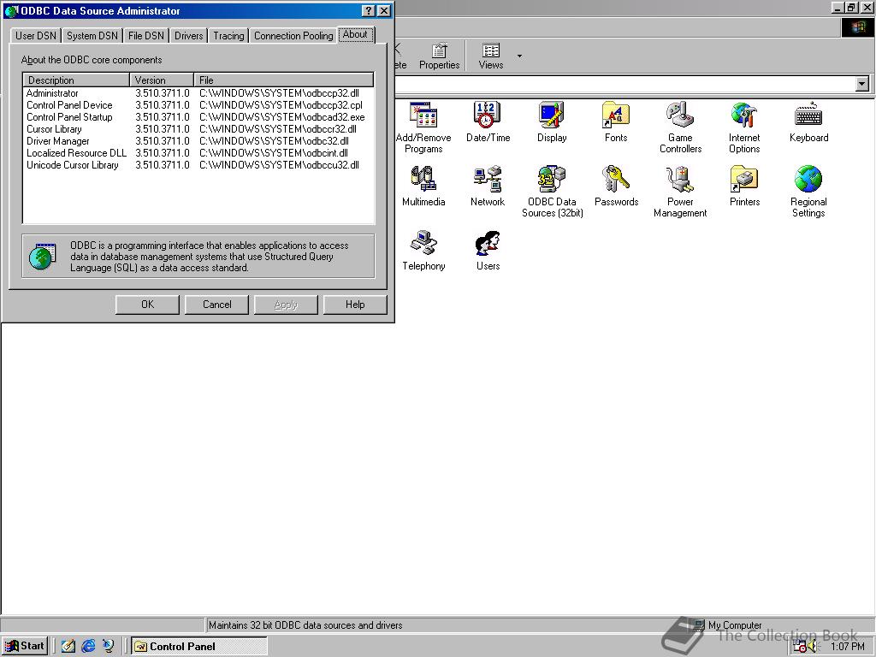Close the ODBC Data Source Administrator dialog

point(384,10)
